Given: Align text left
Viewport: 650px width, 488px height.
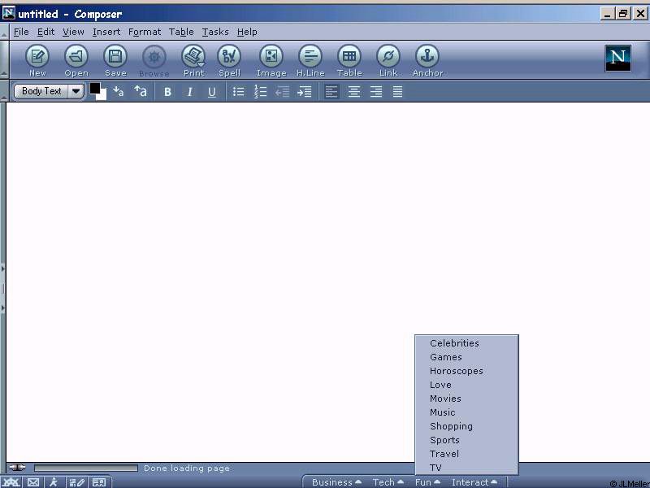Looking at the screenshot, I should tap(331, 91).
